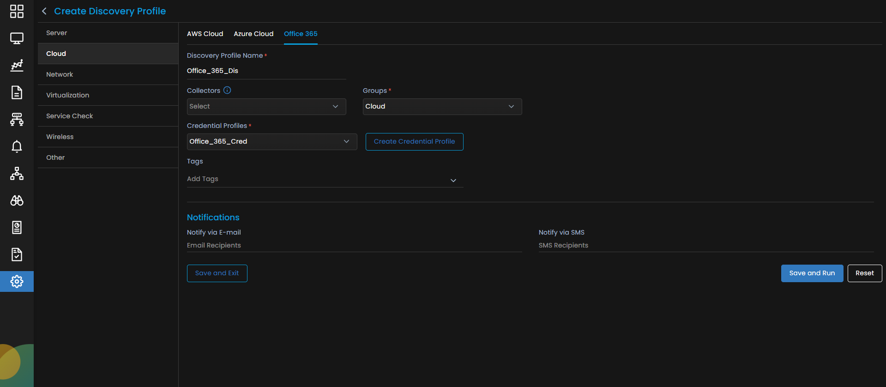Open the binoculars explorer icon in sidebar
The image size is (886, 387).
pyautogui.click(x=17, y=200)
